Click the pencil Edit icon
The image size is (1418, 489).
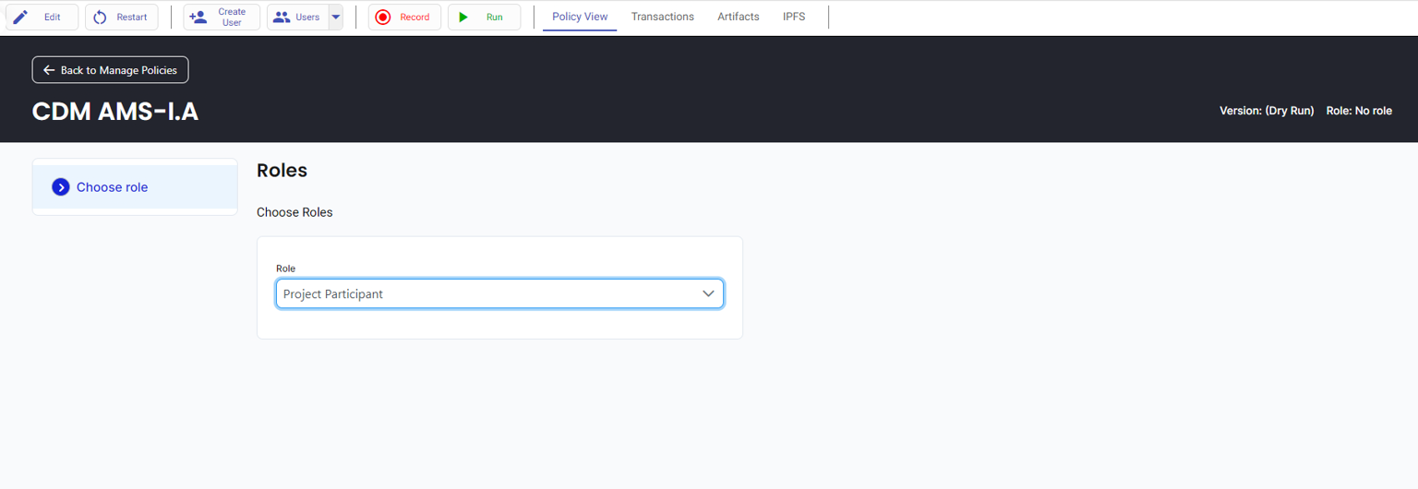20,17
